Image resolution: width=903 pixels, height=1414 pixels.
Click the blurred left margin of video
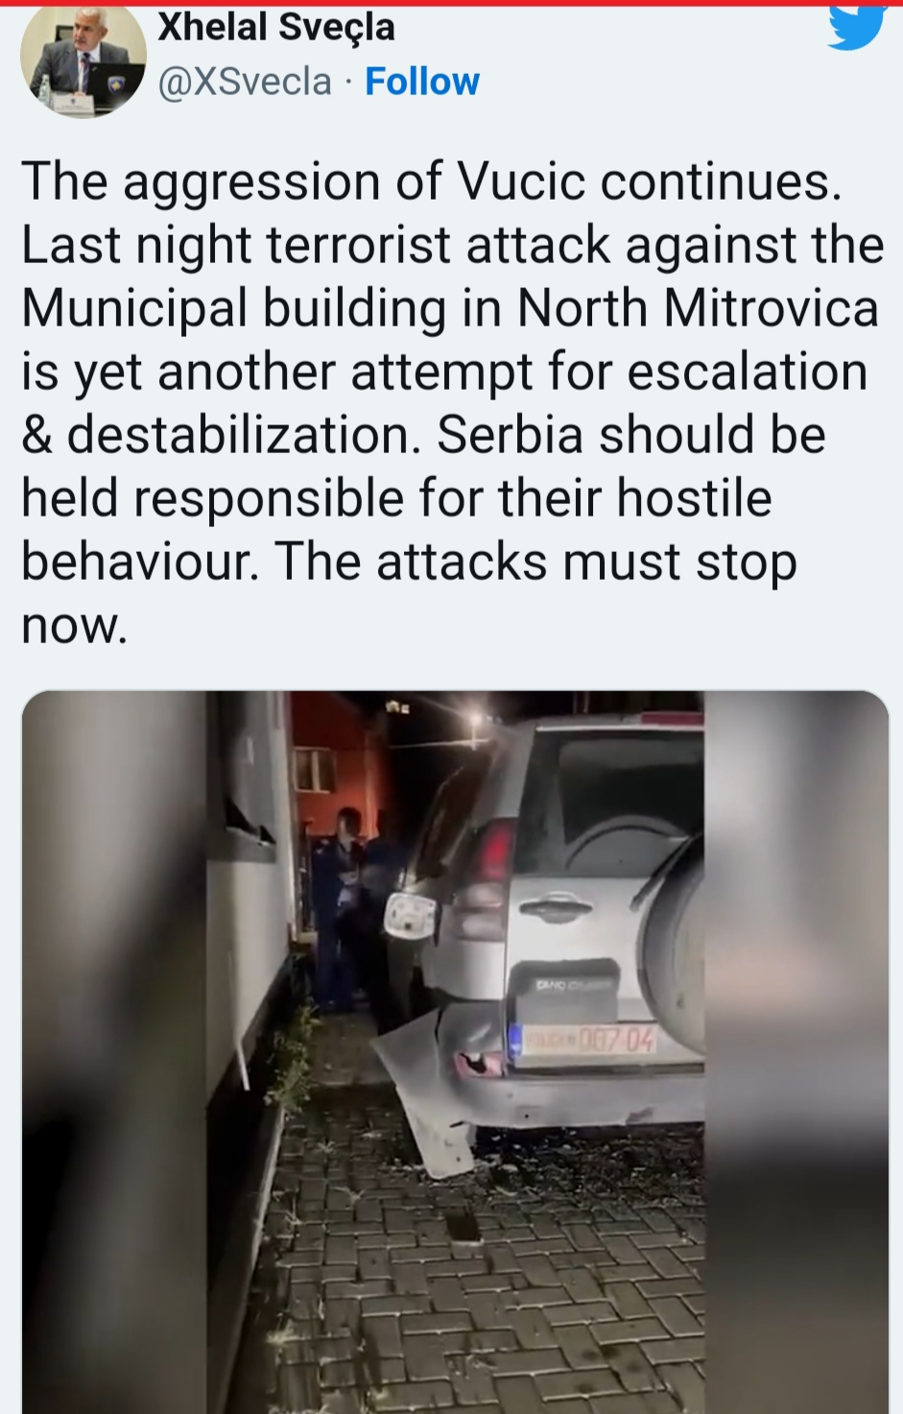(113, 1052)
